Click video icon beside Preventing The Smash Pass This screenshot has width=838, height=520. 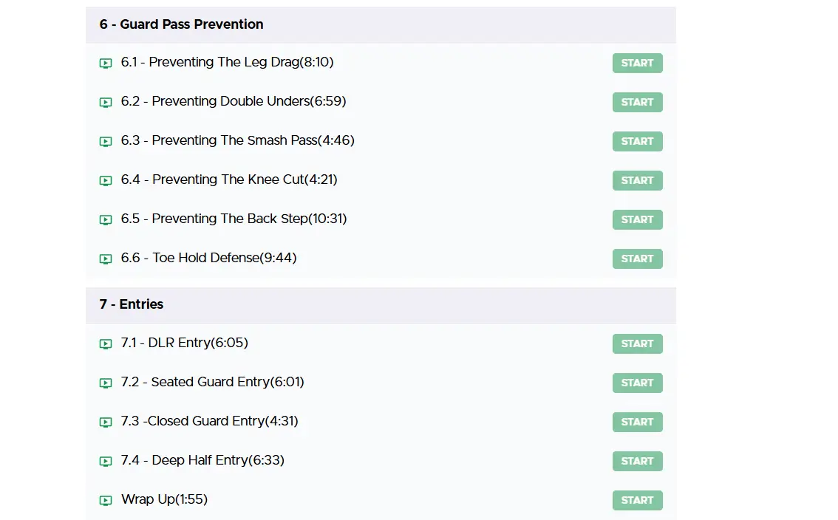(106, 142)
